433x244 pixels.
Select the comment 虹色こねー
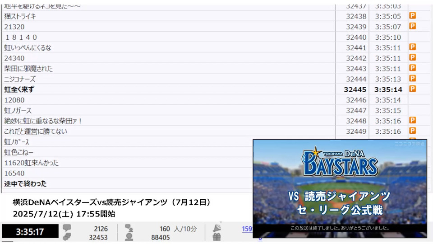coord(18,152)
